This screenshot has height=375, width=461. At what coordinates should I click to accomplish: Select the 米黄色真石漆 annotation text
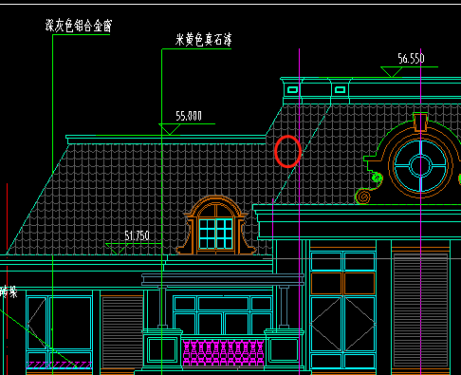pyautogui.click(x=204, y=40)
